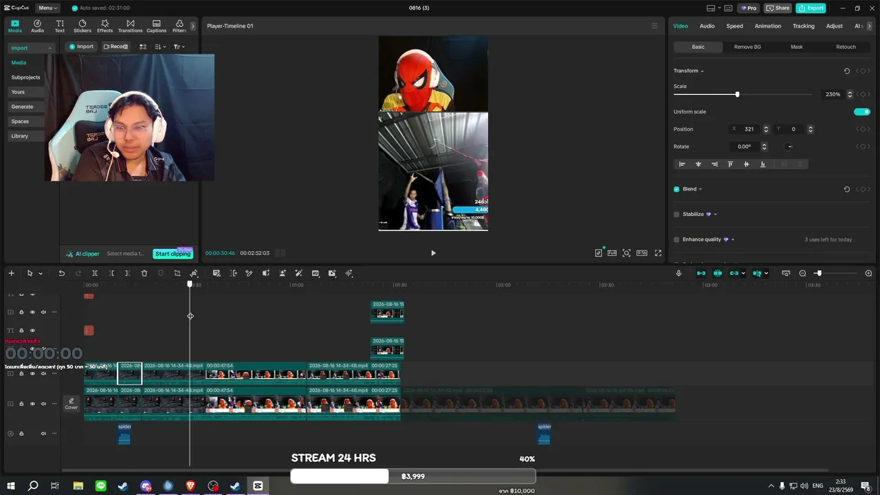Viewport: 880px width, 495px height.
Task: Open the Transitions tab
Action: [x=130, y=26]
